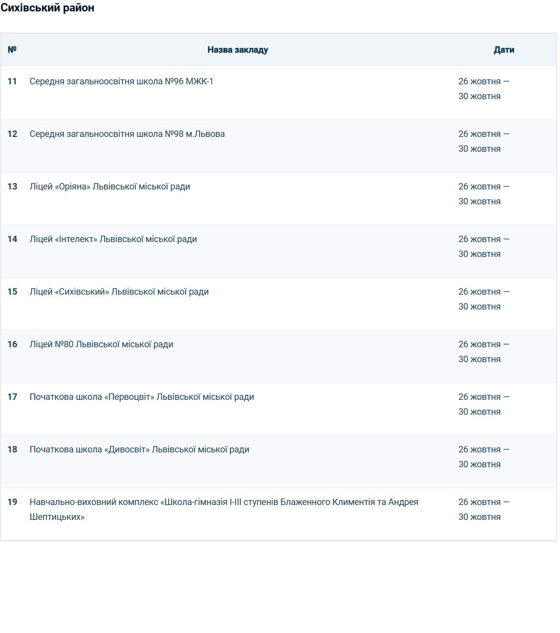
Task: Click the 'Дати' column header
Action: point(504,50)
